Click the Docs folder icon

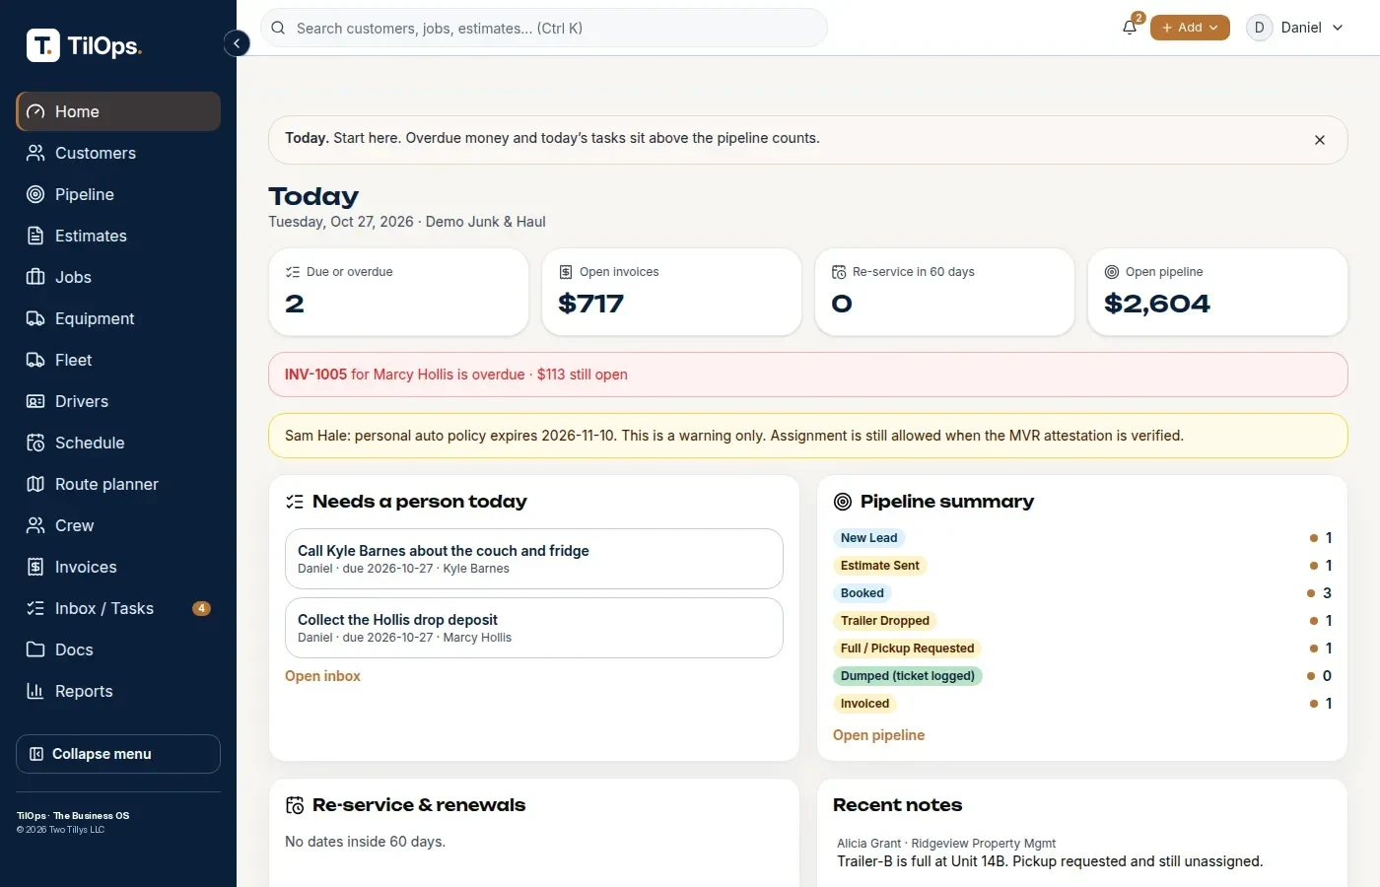click(x=35, y=649)
